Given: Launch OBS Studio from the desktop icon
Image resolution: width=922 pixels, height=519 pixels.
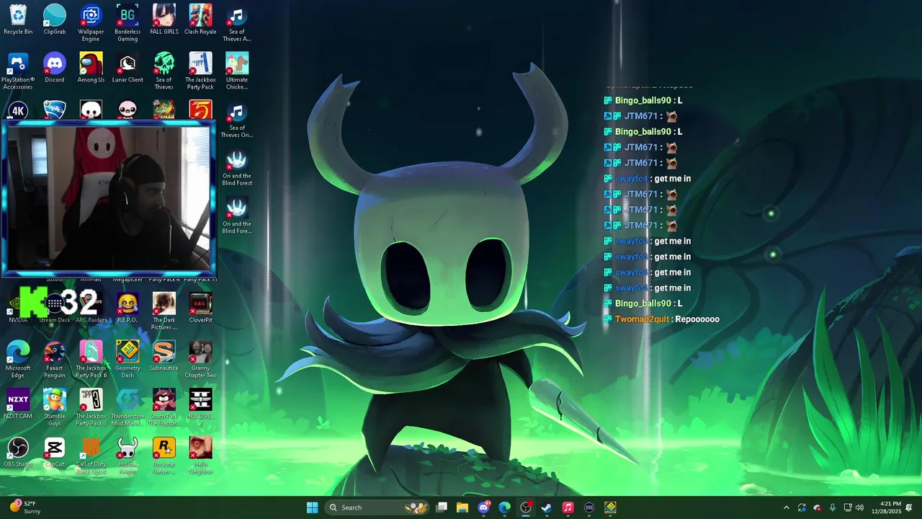Looking at the screenshot, I should (x=18, y=452).
